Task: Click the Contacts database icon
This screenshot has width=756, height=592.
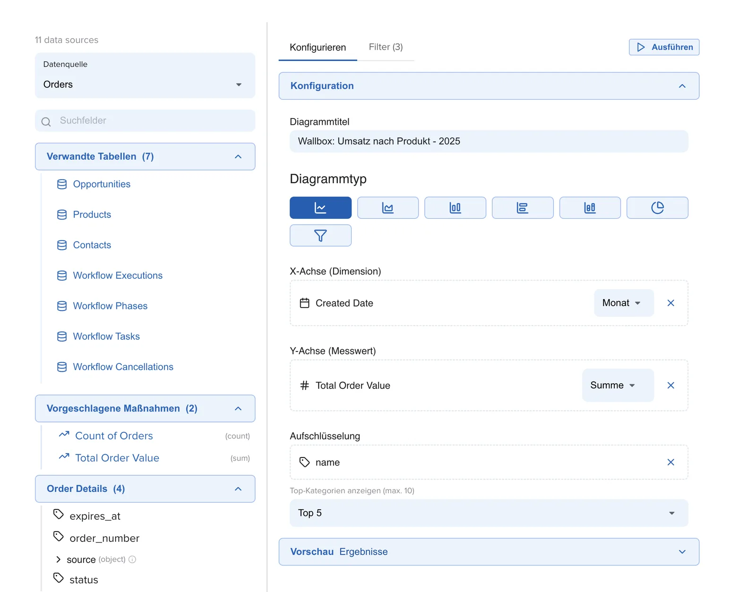Action: (62, 245)
